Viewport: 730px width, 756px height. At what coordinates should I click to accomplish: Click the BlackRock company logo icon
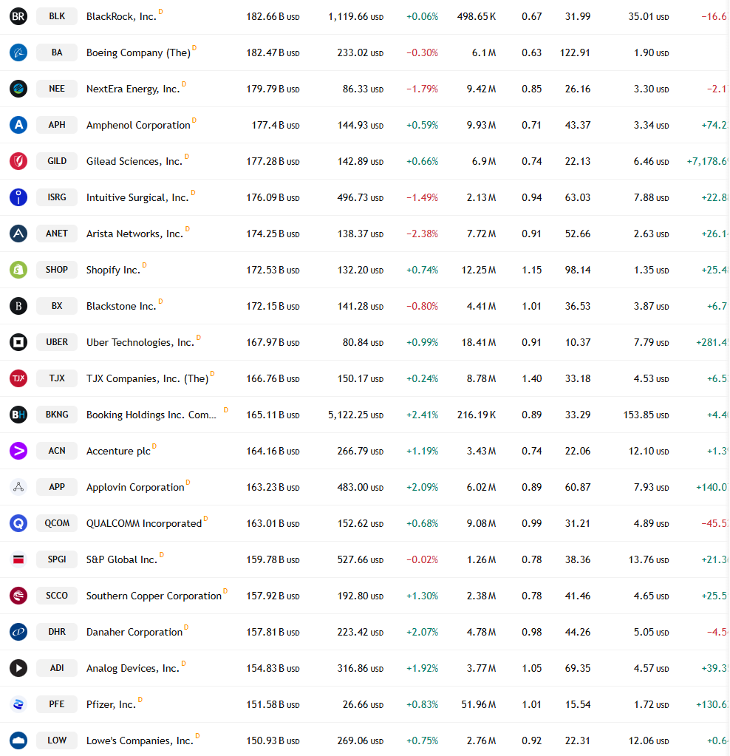pos(18,16)
